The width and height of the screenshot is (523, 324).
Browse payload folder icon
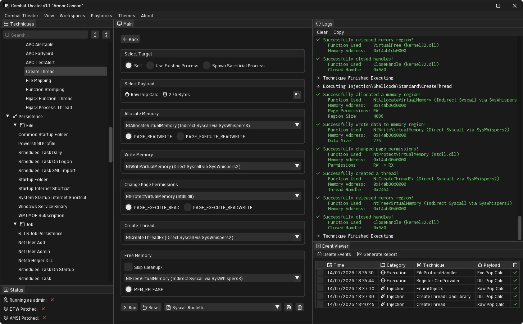point(297,95)
